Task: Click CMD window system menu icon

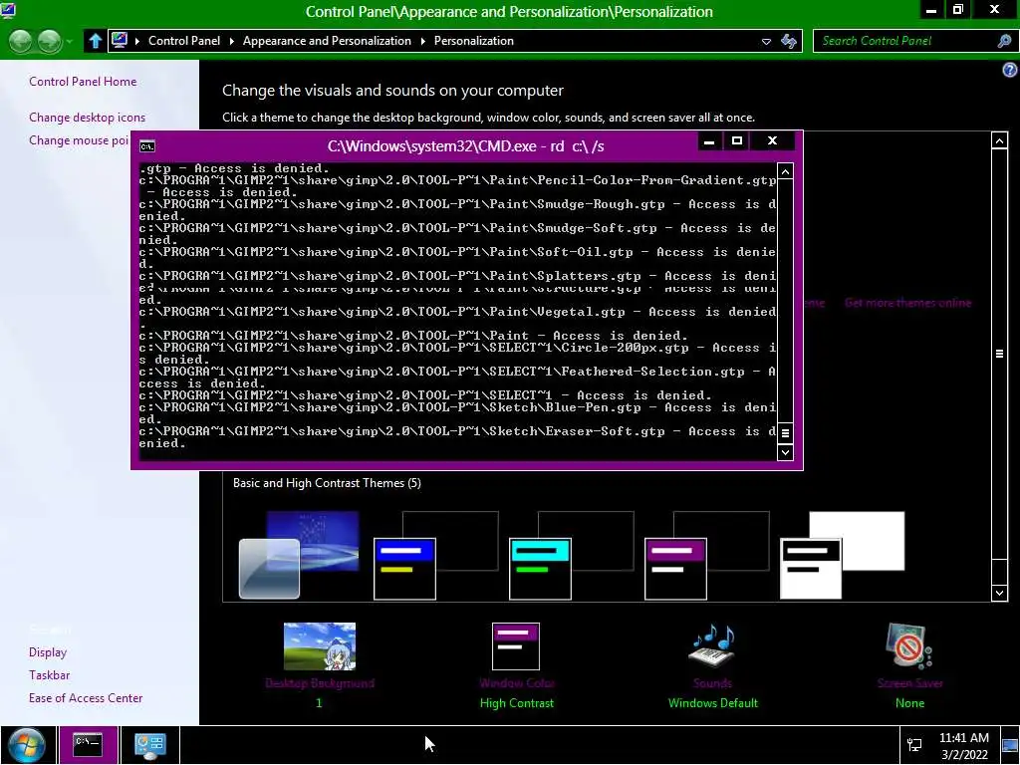Action: click(147, 146)
